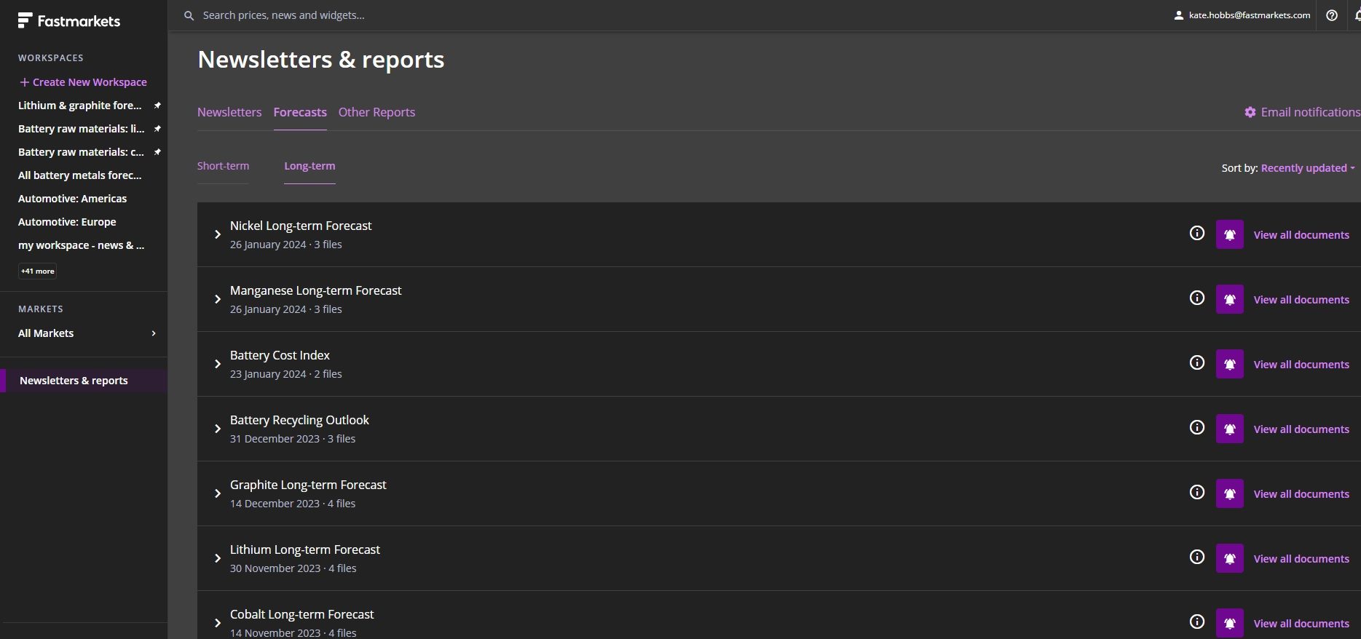
Task: Toggle alert bell for Nickel Long-term Forecast
Action: (1230, 235)
